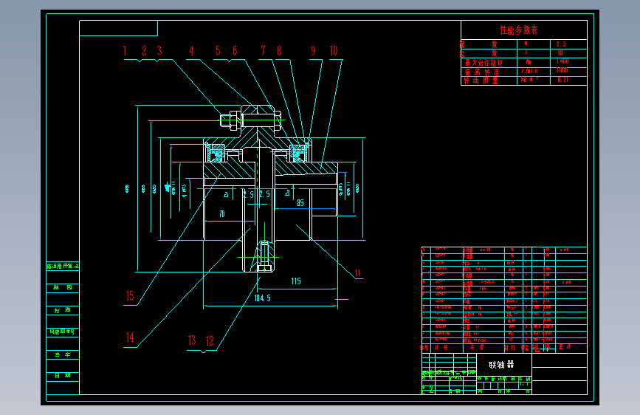
Task: Click the 性能参数表 table heading
Action: click(x=519, y=30)
